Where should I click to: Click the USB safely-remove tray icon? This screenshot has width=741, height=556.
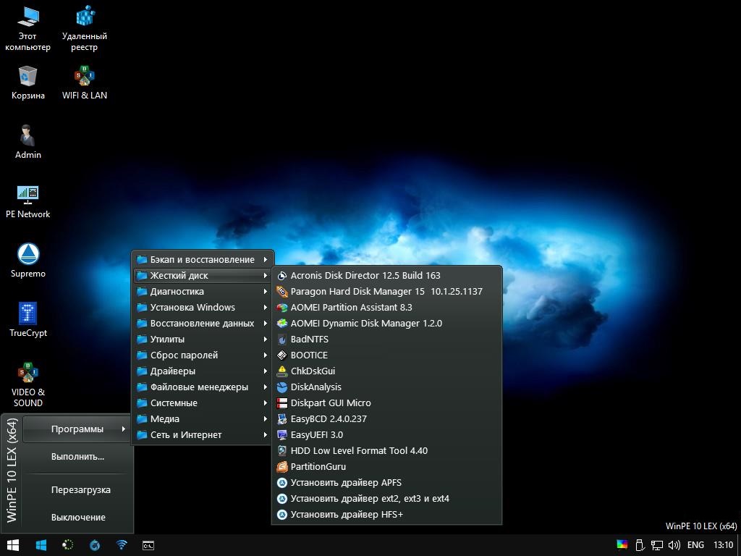click(x=640, y=544)
